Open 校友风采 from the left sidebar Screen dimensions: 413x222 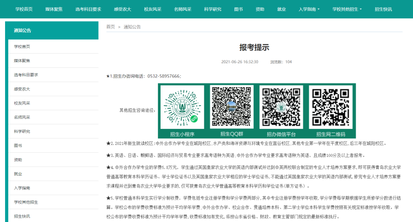point(22,103)
